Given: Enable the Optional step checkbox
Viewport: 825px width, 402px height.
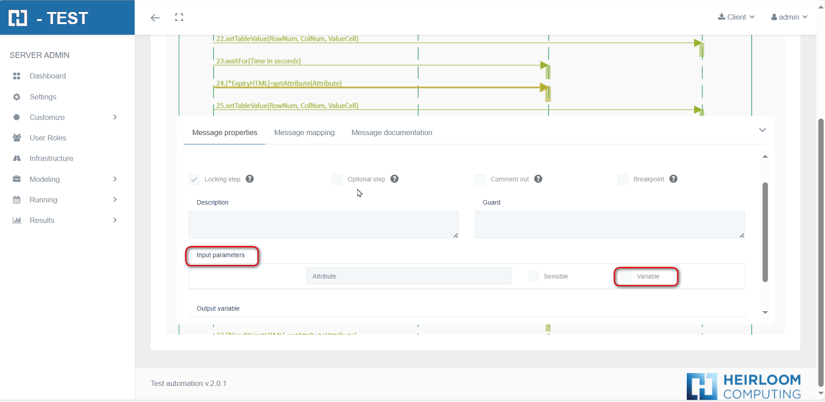Looking at the screenshot, I should (x=337, y=180).
